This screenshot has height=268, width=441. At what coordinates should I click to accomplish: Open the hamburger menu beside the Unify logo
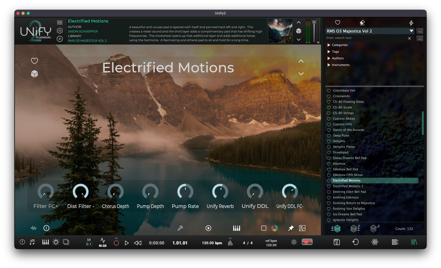click(60, 23)
